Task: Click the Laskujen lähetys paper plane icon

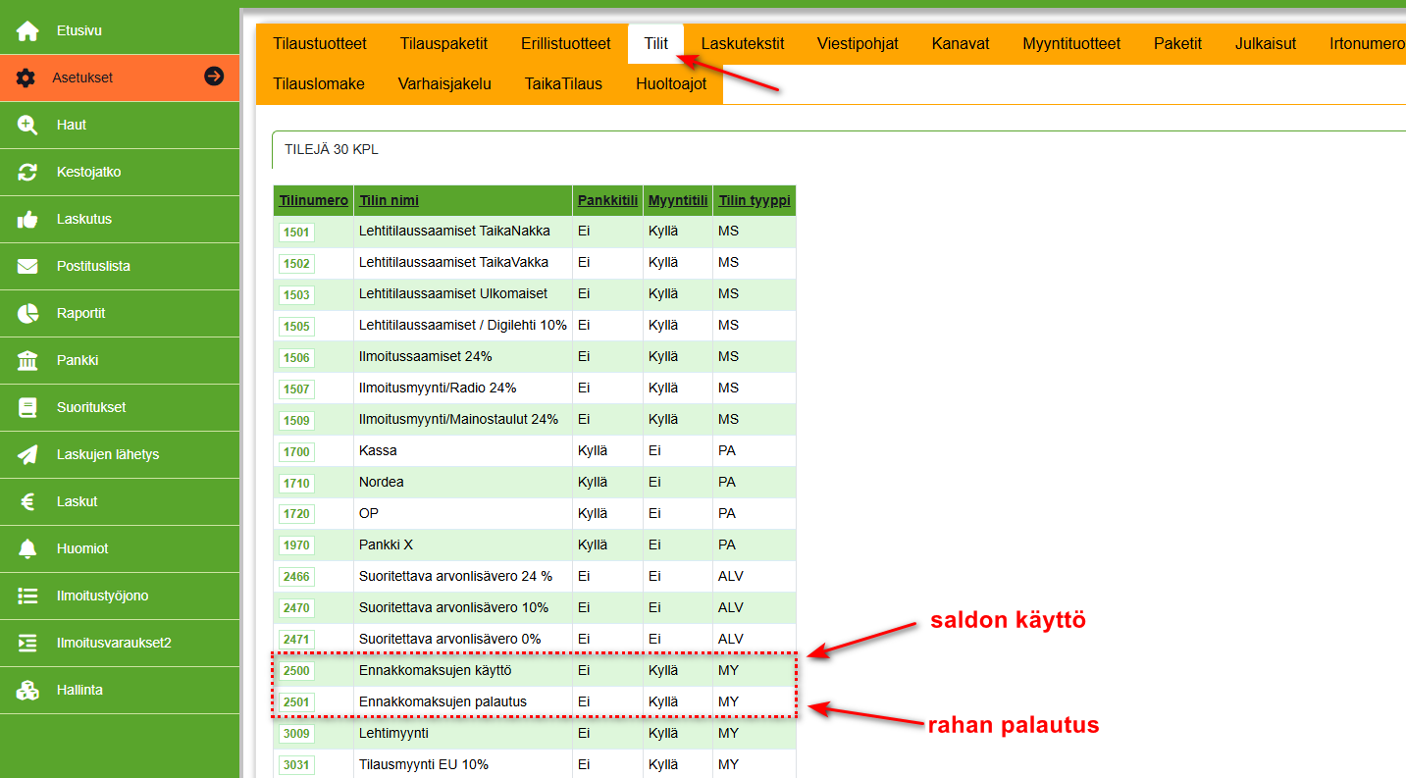Action: click(27, 454)
